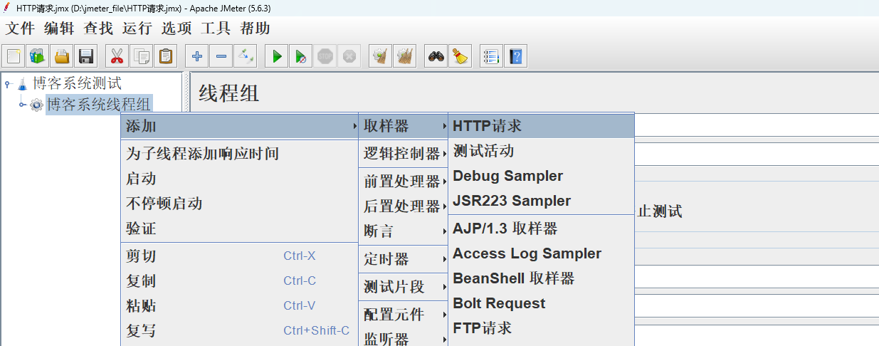The image size is (879, 346).
Task: Click the Shutdown test icon
Action: 349,56
